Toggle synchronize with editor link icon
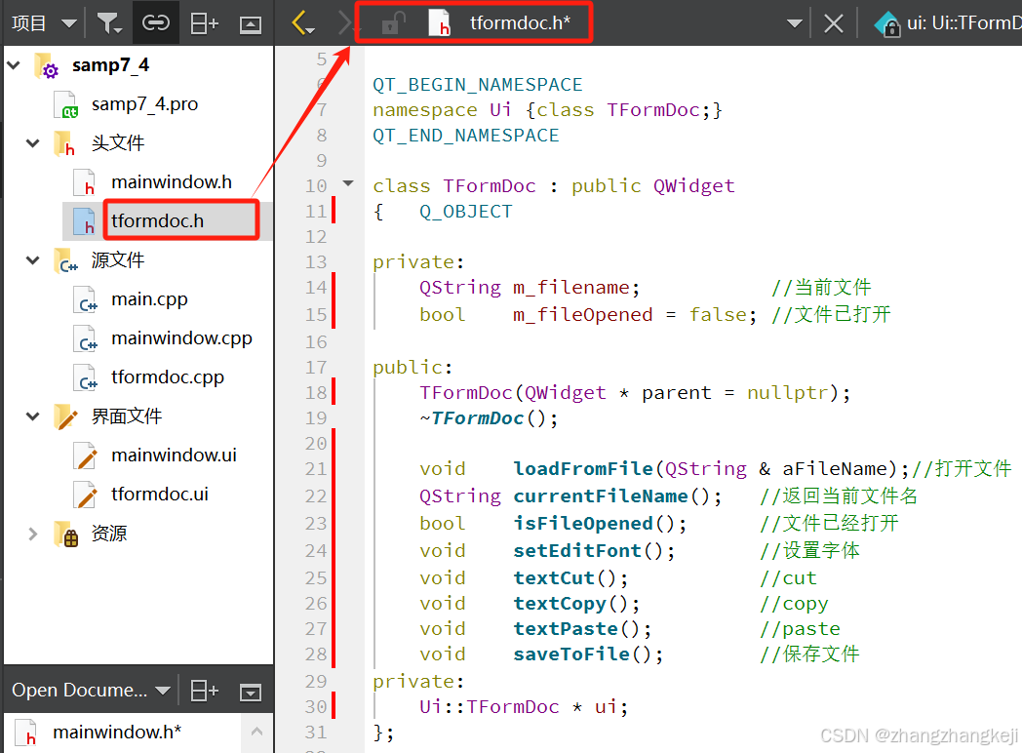 click(x=156, y=23)
